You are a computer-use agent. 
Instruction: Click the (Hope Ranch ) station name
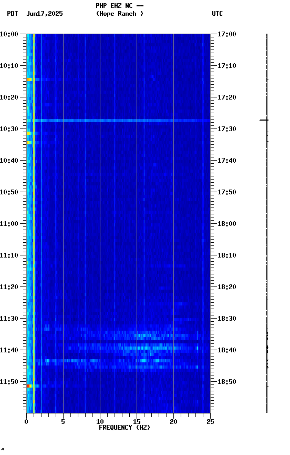tap(120, 14)
